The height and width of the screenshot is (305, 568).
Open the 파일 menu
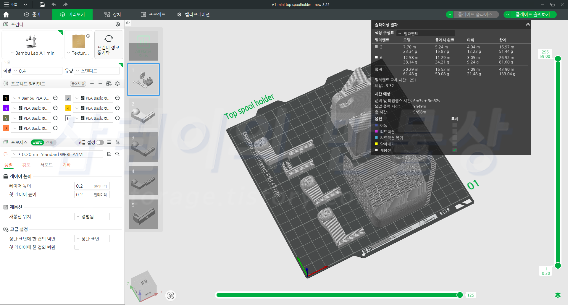tap(10, 4)
